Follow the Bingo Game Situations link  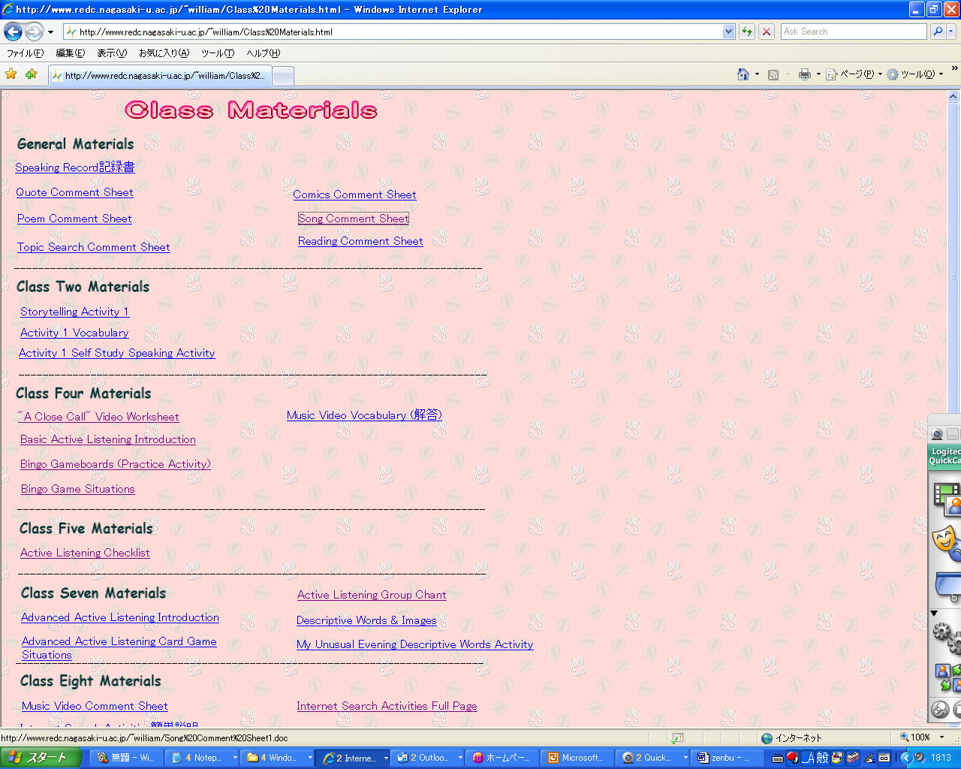click(x=77, y=489)
